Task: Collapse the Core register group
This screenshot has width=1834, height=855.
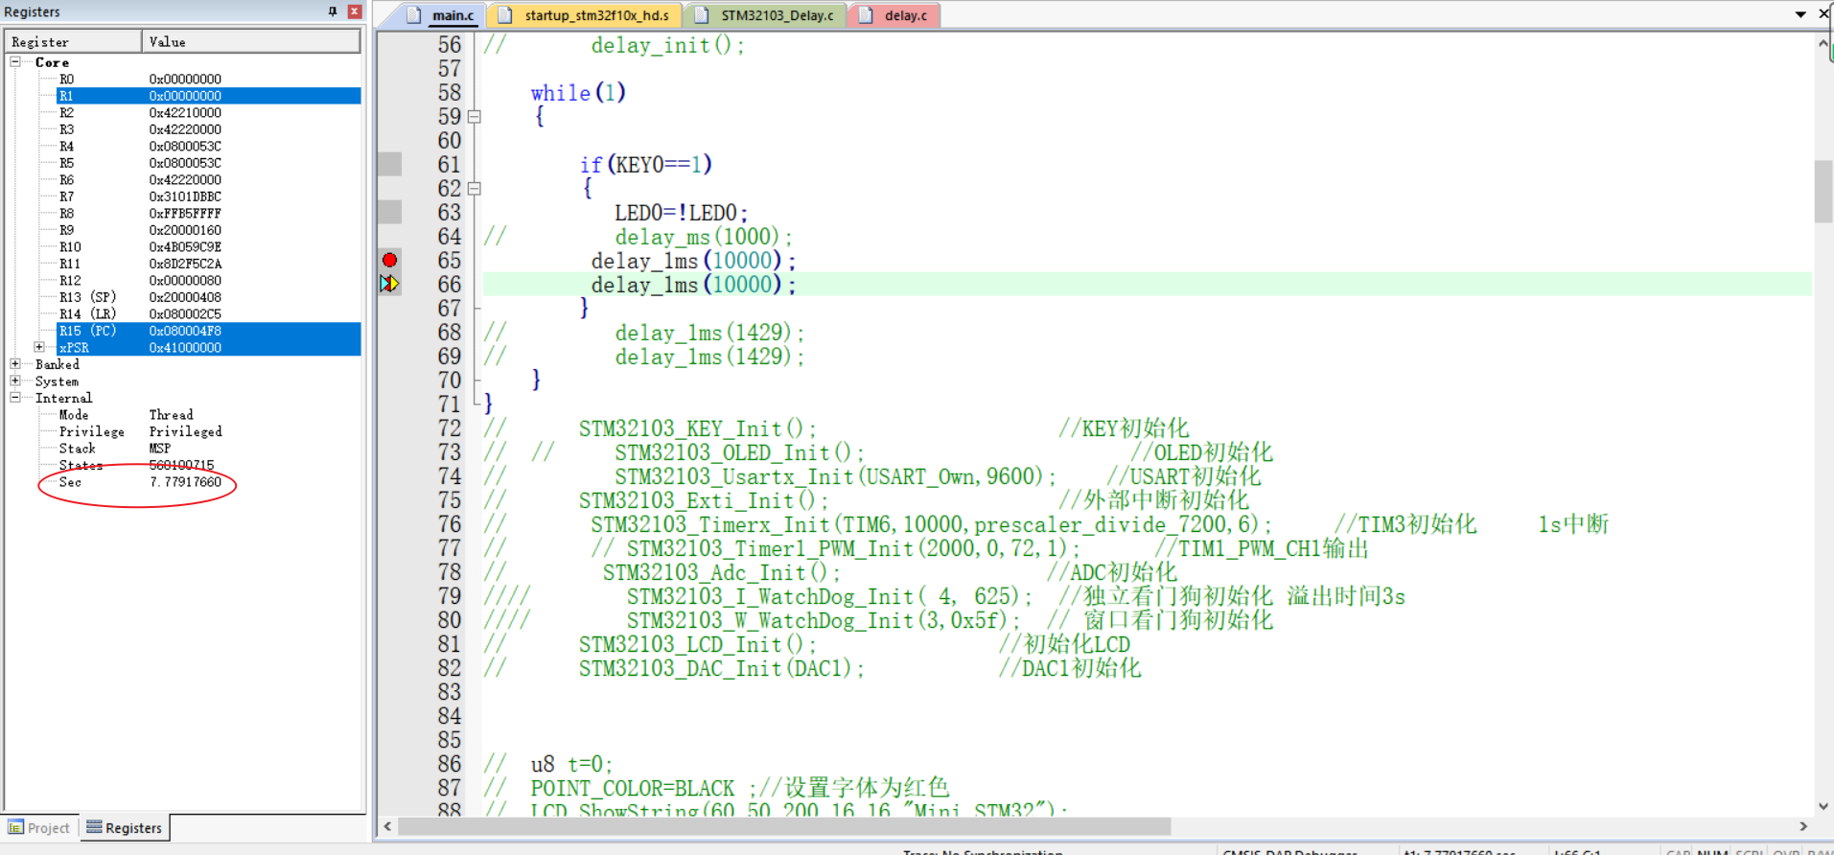Action: pos(15,61)
